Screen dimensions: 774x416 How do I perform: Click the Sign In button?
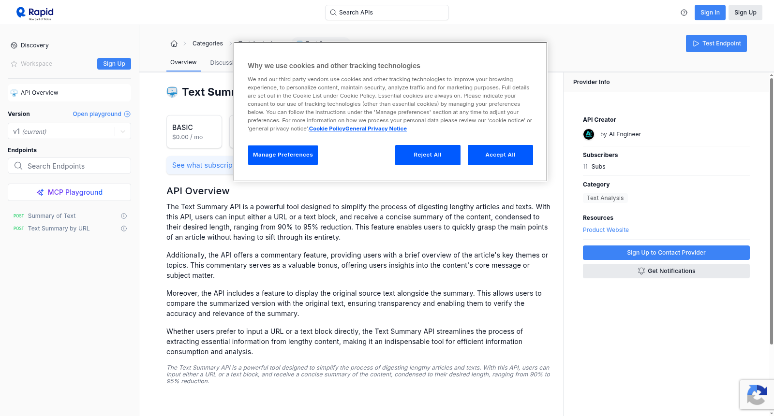(x=710, y=13)
